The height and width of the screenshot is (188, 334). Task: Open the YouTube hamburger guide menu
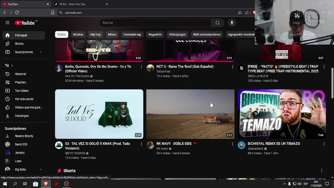pyautogui.click(x=7, y=23)
